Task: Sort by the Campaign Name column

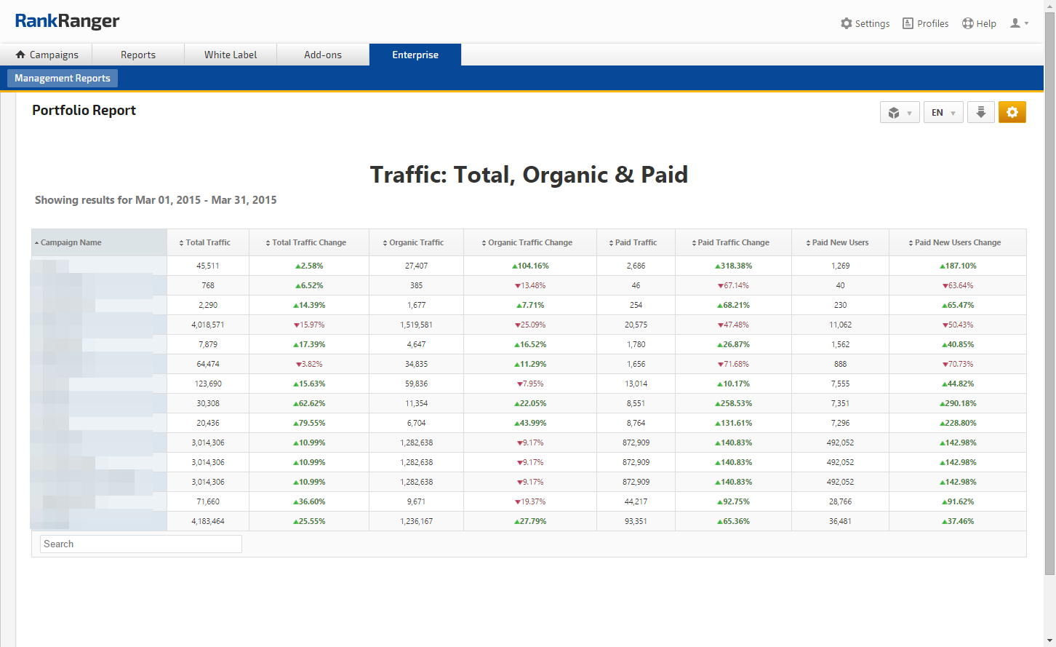Action: tap(71, 242)
